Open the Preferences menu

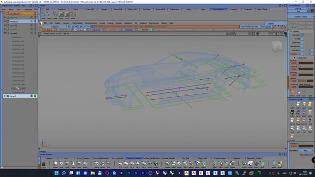[x=154, y=23]
